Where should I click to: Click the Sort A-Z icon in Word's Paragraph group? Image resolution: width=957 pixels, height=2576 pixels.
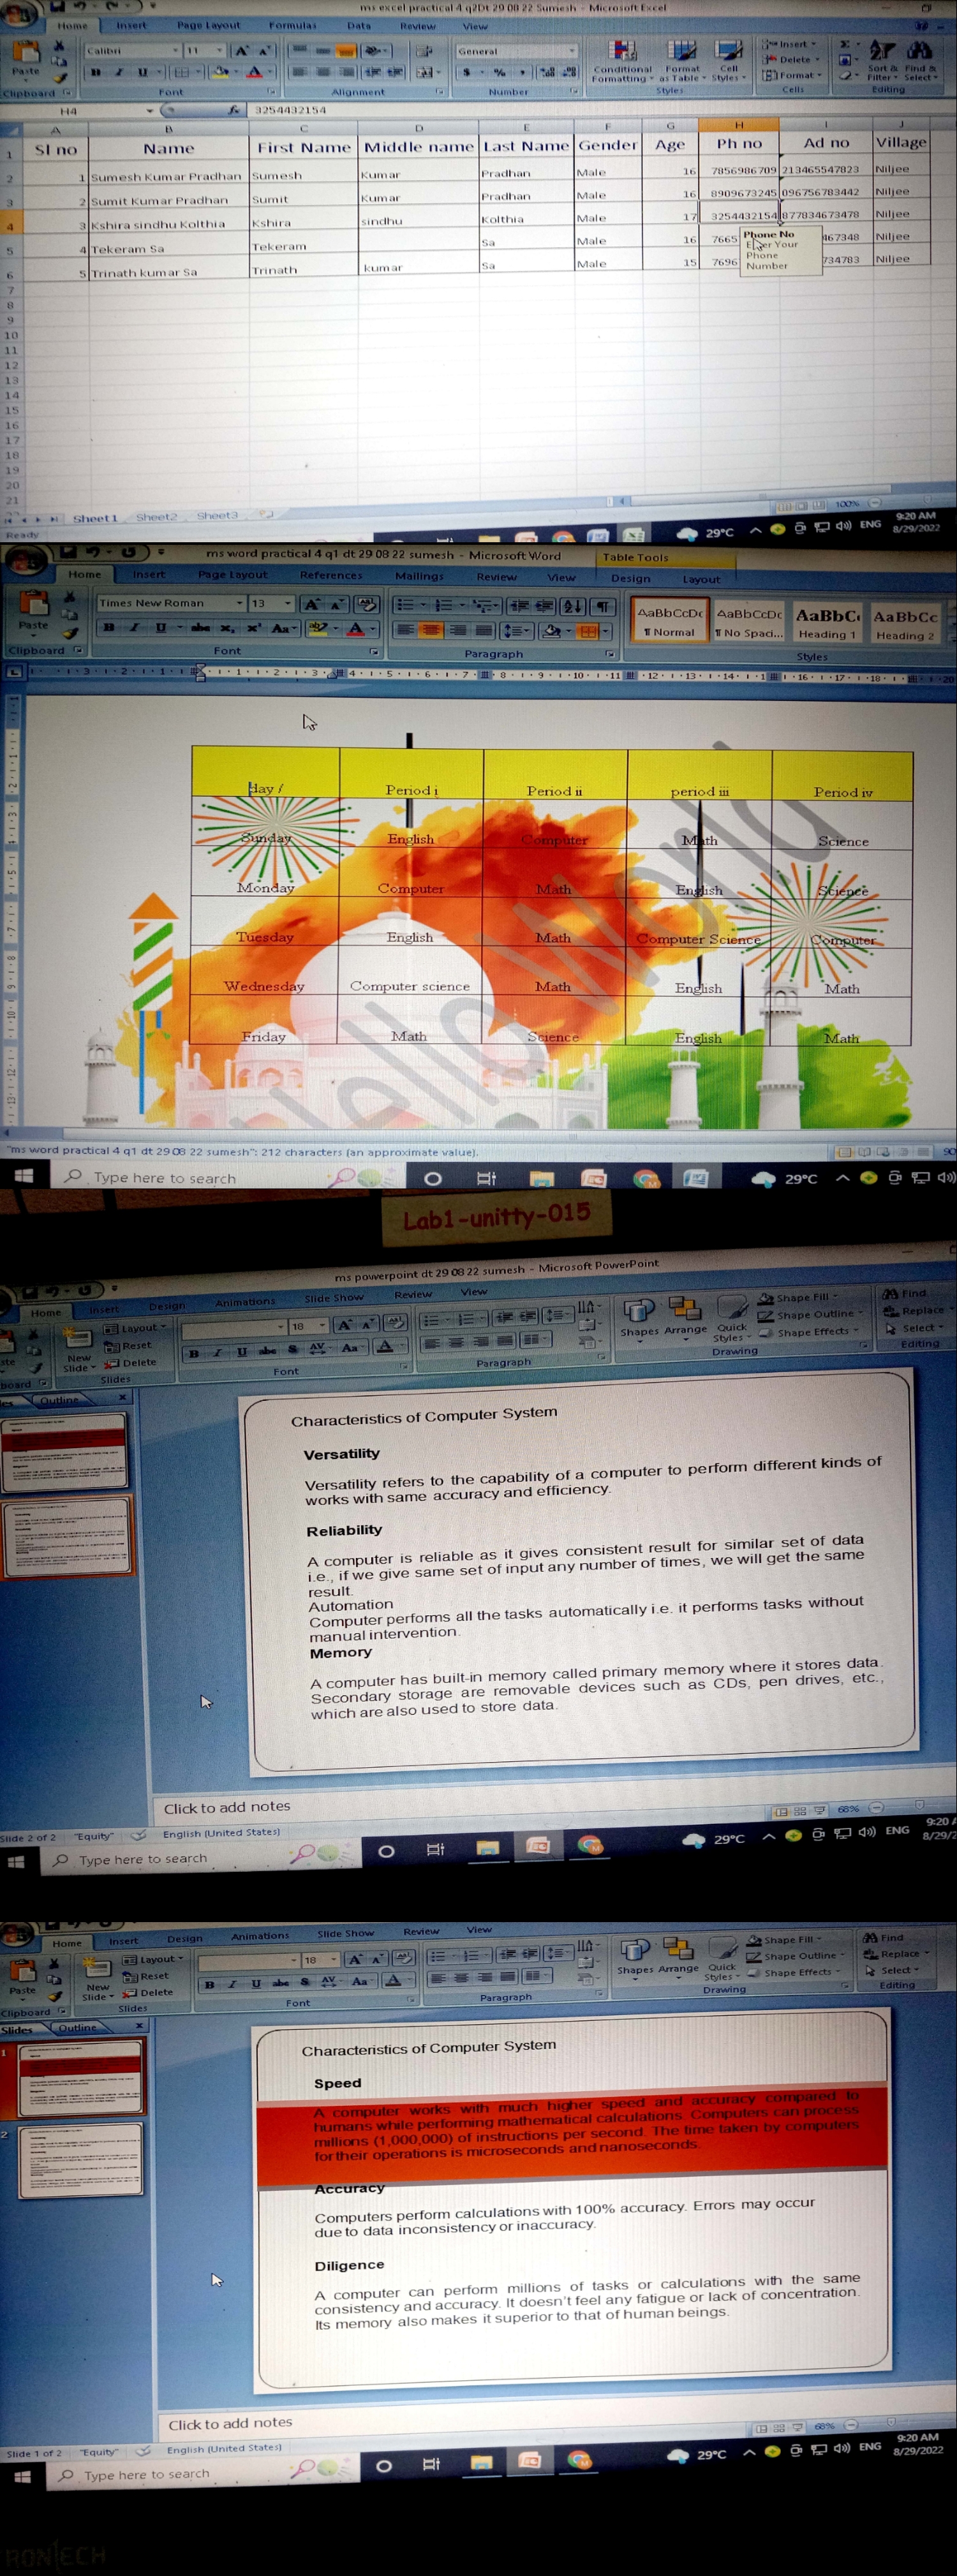click(573, 606)
